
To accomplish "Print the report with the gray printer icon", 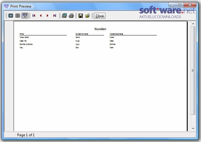I will pos(71,16).
